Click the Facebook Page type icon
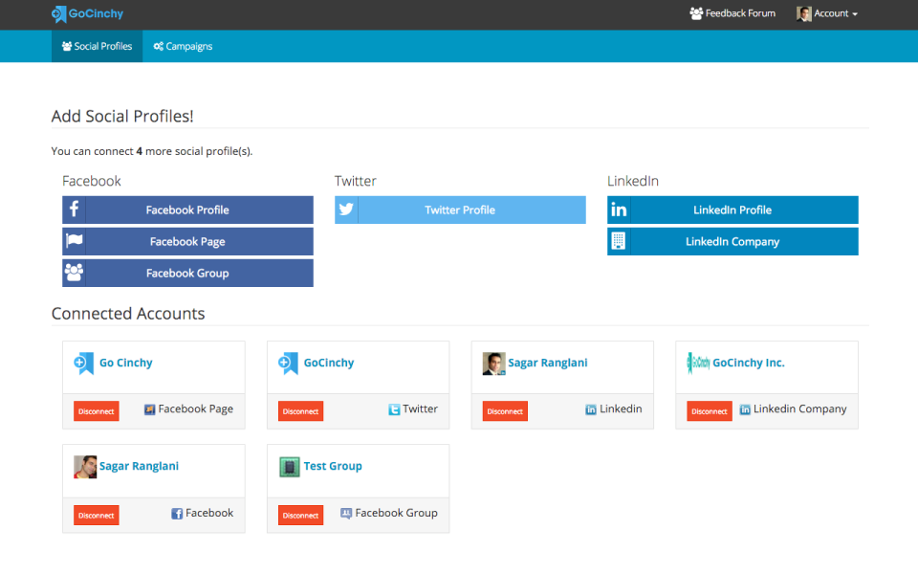This screenshot has width=918, height=574. (150, 409)
